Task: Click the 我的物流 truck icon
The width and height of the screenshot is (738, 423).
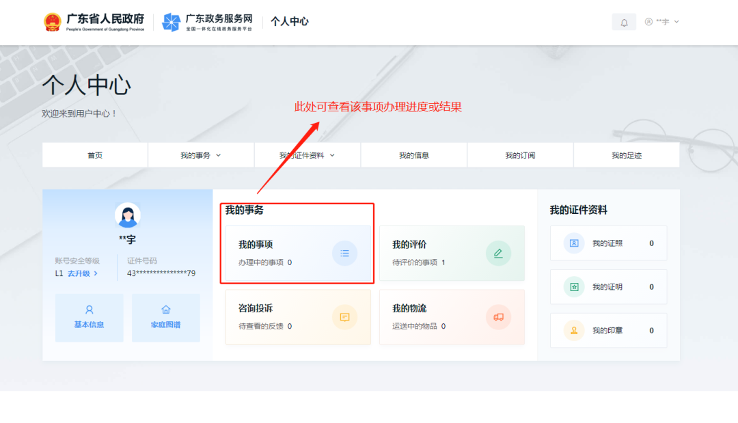Action: click(498, 317)
